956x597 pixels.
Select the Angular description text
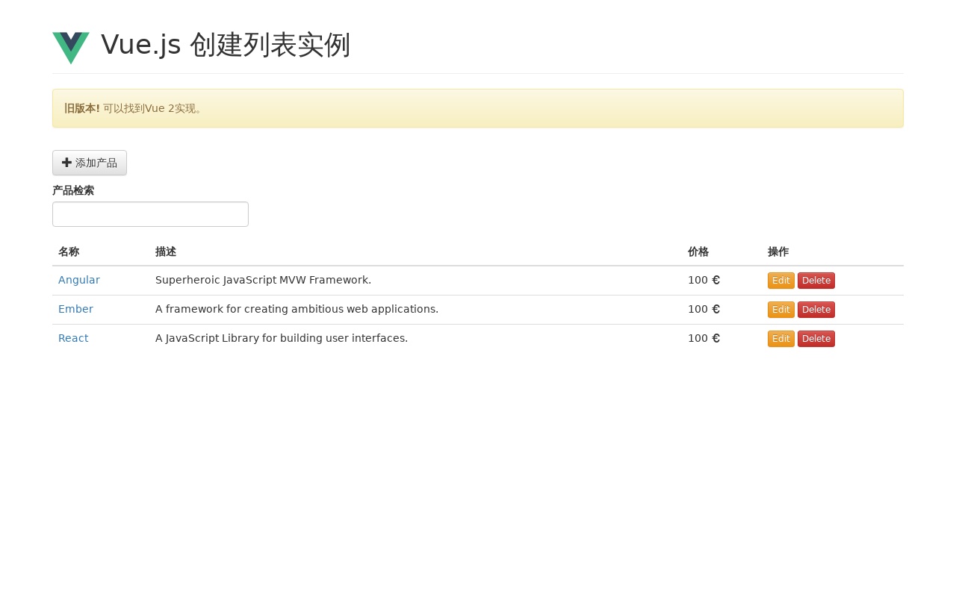pyautogui.click(x=263, y=280)
